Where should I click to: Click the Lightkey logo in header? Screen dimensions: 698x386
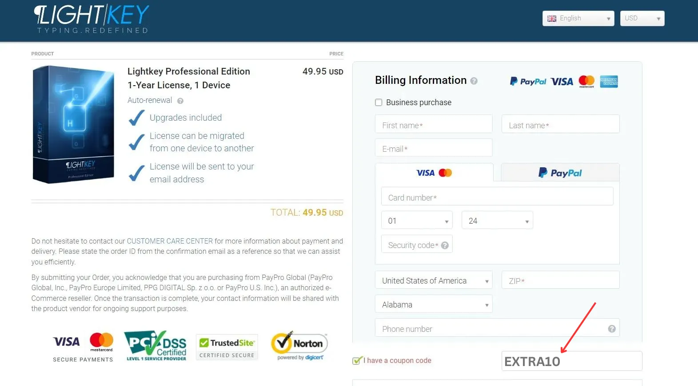coord(92,19)
